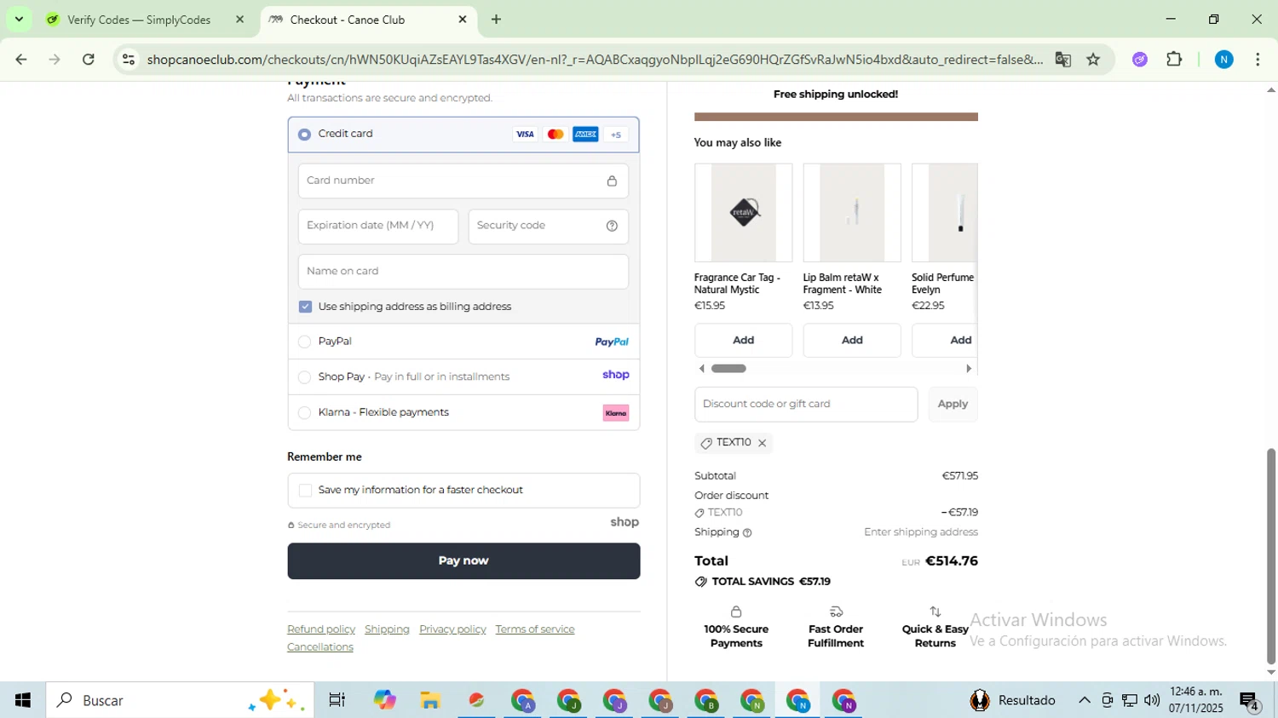1278x718 pixels.
Task: Open a new browser tab
Action: click(x=496, y=20)
